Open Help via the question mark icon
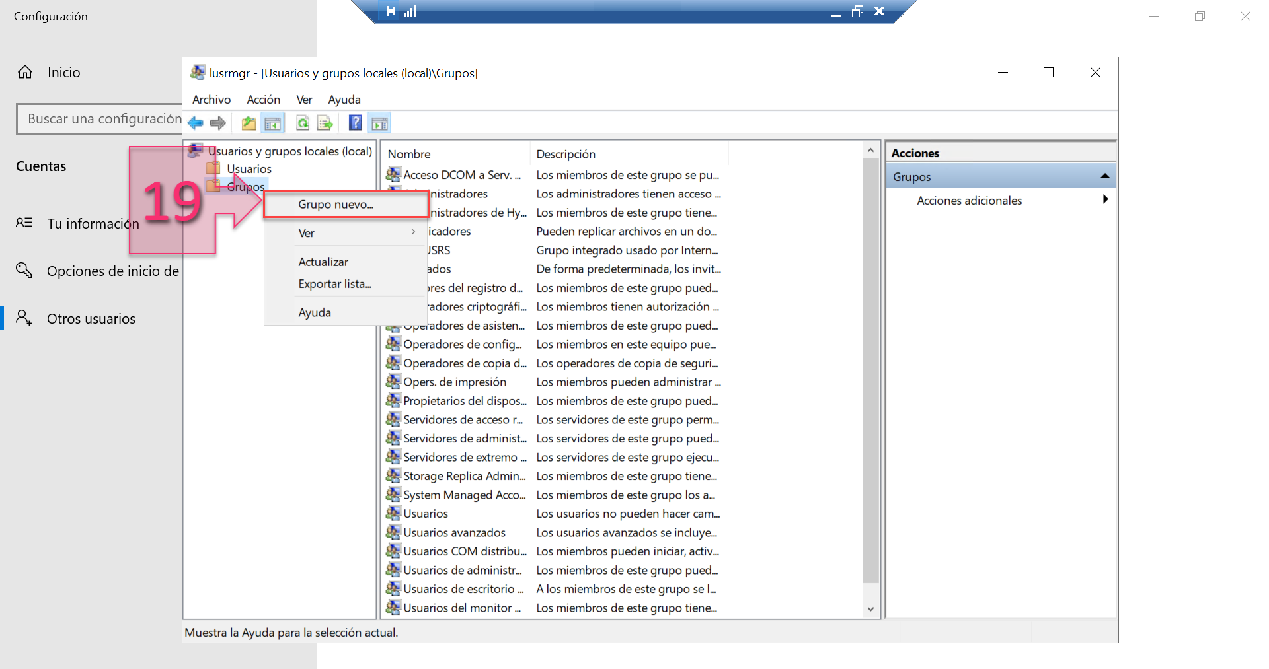This screenshot has height=669, width=1269. tap(354, 122)
